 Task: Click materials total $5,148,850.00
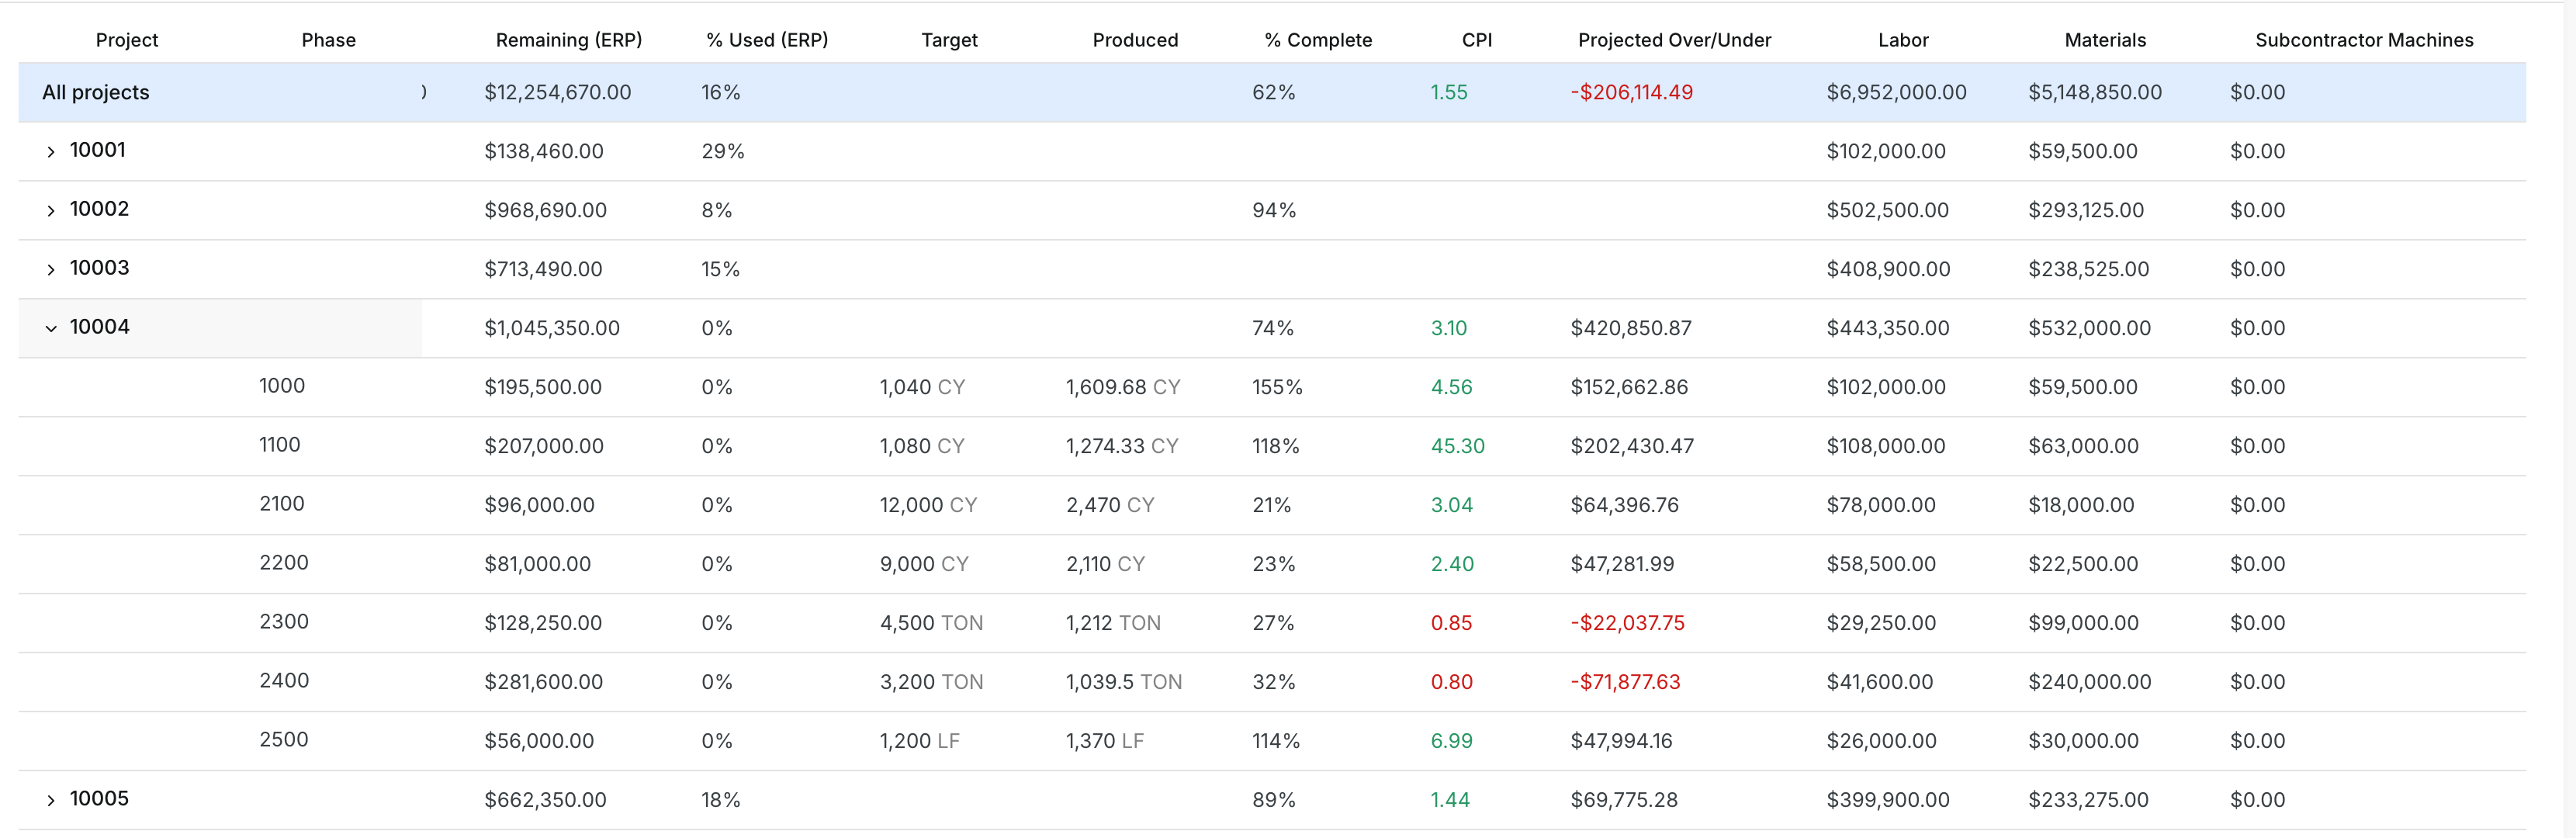(2095, 92)
